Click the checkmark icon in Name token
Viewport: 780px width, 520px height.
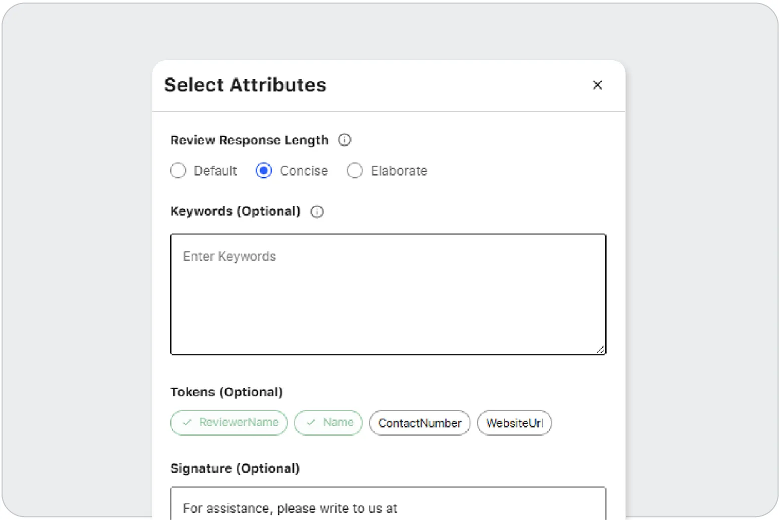pyautogui.click(x=311, y=423)
